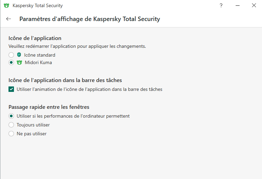Click the 'Kaspersky Total Security' title bar text
Screen dimensions: 262x179
click(x=38, y=5)
